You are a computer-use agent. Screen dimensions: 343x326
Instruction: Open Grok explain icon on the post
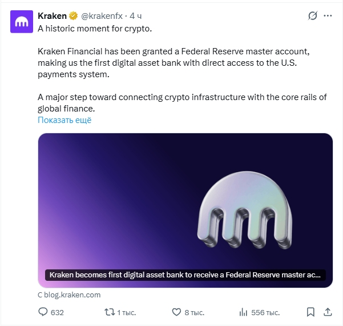(312, 16)
